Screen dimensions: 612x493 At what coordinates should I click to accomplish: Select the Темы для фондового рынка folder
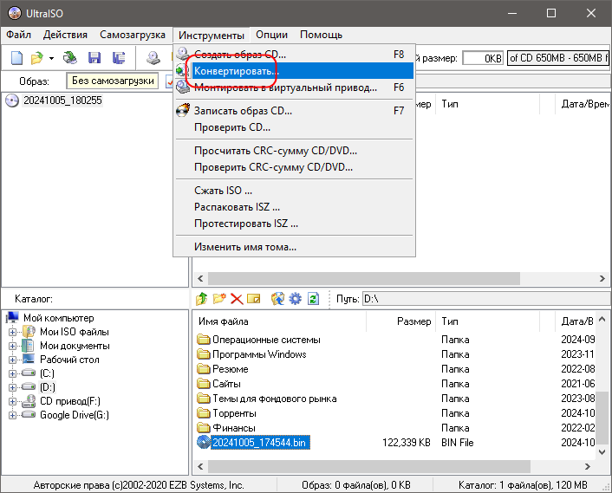tap(275, 399)
